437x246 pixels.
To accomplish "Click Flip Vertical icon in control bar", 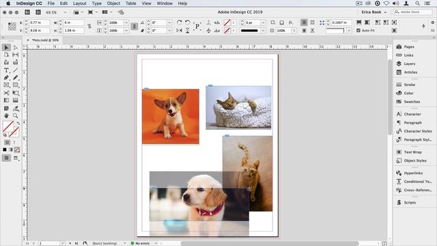I will click(188, 30).
